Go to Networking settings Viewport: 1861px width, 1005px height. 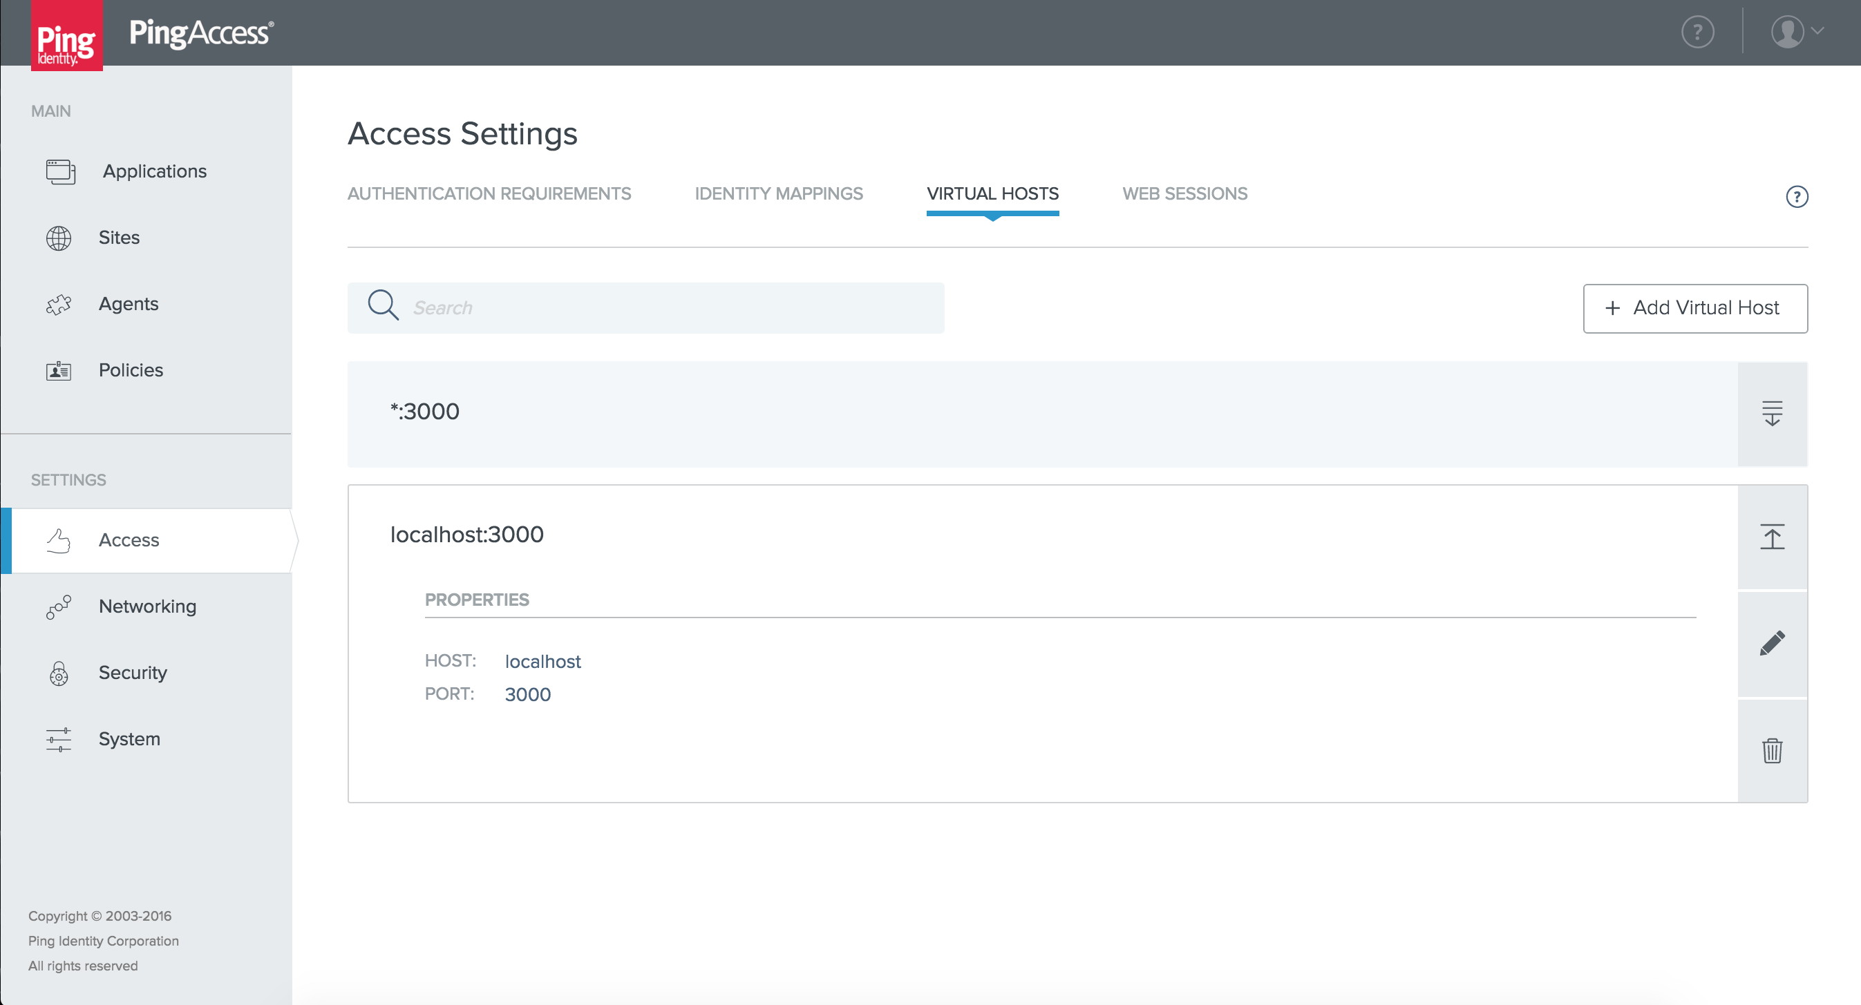pos(147,606)
